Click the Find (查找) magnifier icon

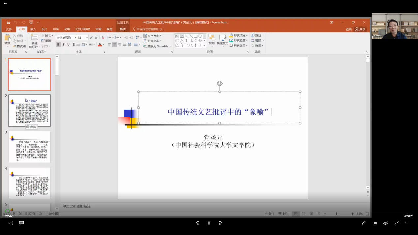[253, 36]
